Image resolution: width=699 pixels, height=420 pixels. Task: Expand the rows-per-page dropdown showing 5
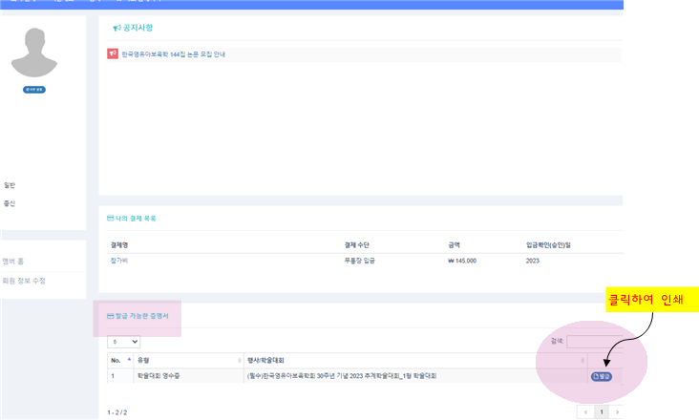pos(124,341)
